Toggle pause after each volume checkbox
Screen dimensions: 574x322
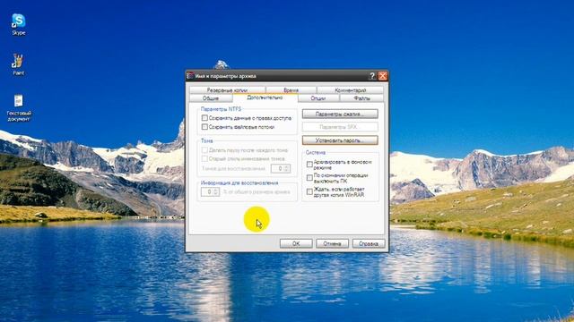tap(204, 150)
